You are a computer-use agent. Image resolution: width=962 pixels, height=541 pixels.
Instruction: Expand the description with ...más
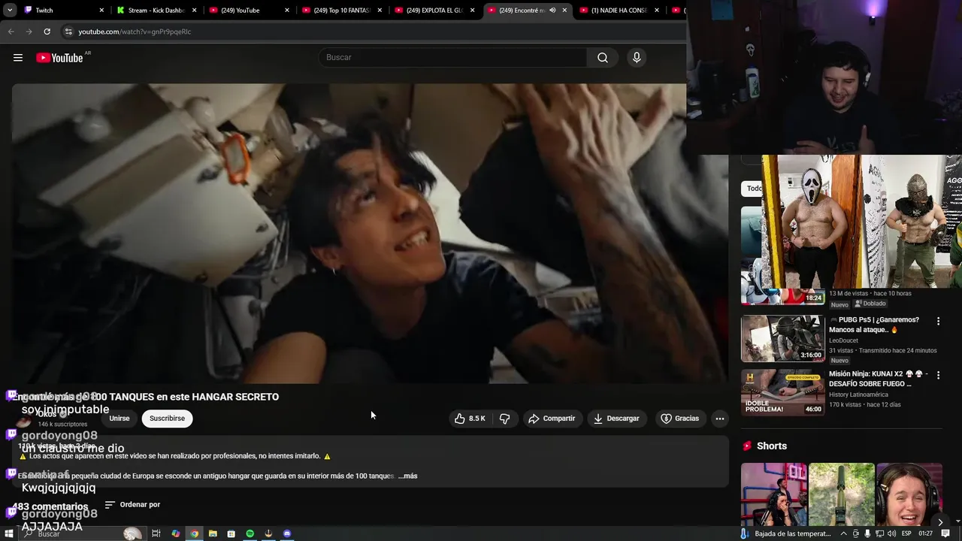(407, 476)
